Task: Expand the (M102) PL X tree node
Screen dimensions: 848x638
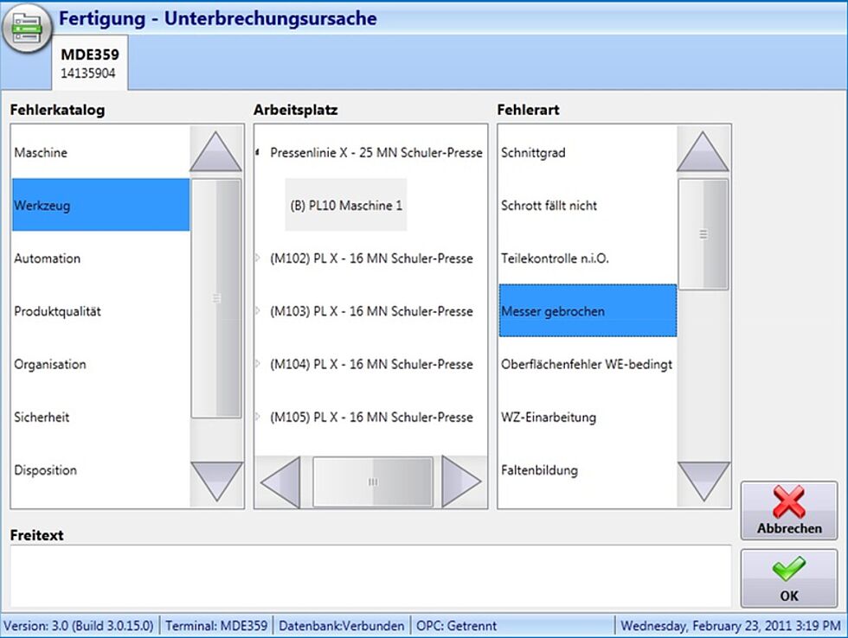Action: 258,258
